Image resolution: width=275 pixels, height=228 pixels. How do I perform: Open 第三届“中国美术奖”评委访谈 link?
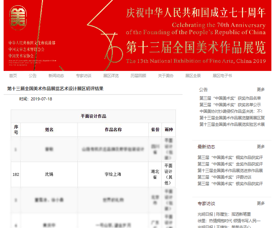[224, 177]
